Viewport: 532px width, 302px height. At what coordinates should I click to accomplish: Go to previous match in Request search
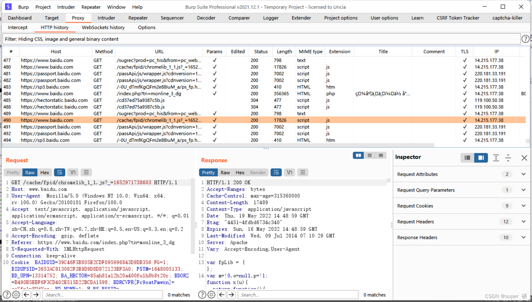point(27,295)
